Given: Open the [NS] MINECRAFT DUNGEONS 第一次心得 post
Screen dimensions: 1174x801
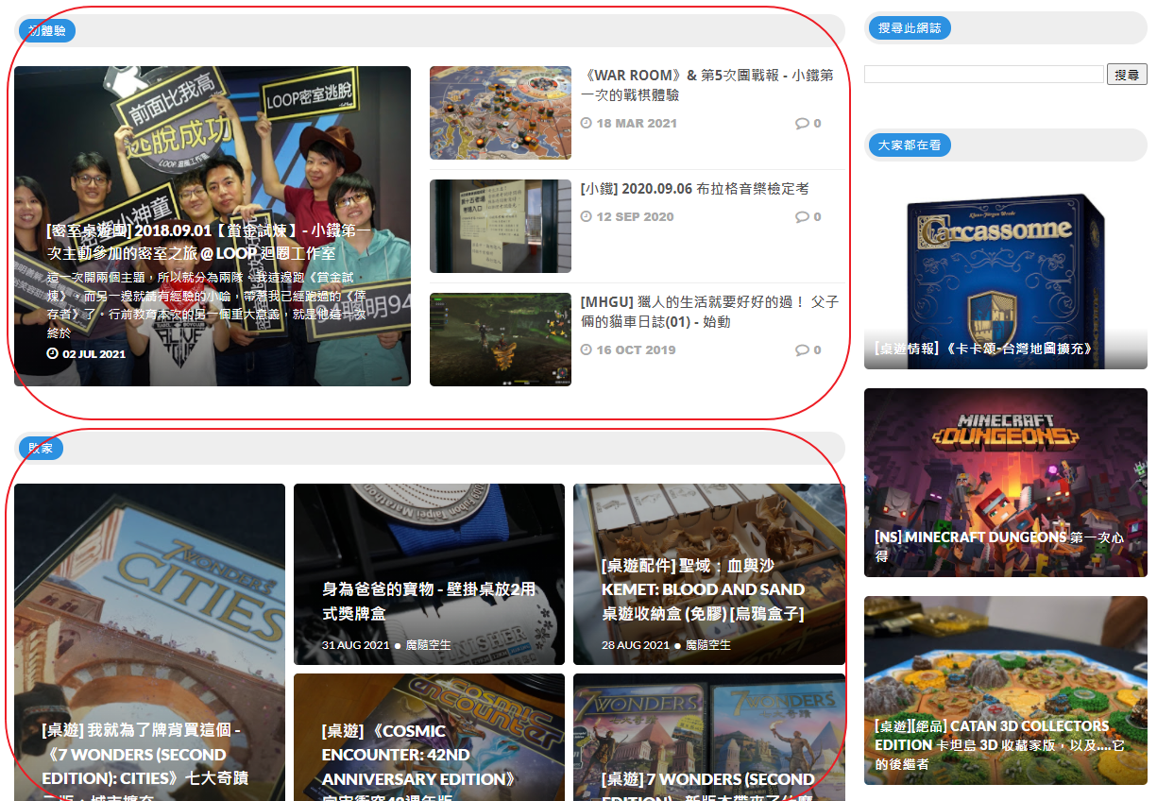Looking at the screenshot, I should point(1006,483).
